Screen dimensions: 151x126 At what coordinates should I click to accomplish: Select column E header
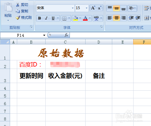(123, 42)
